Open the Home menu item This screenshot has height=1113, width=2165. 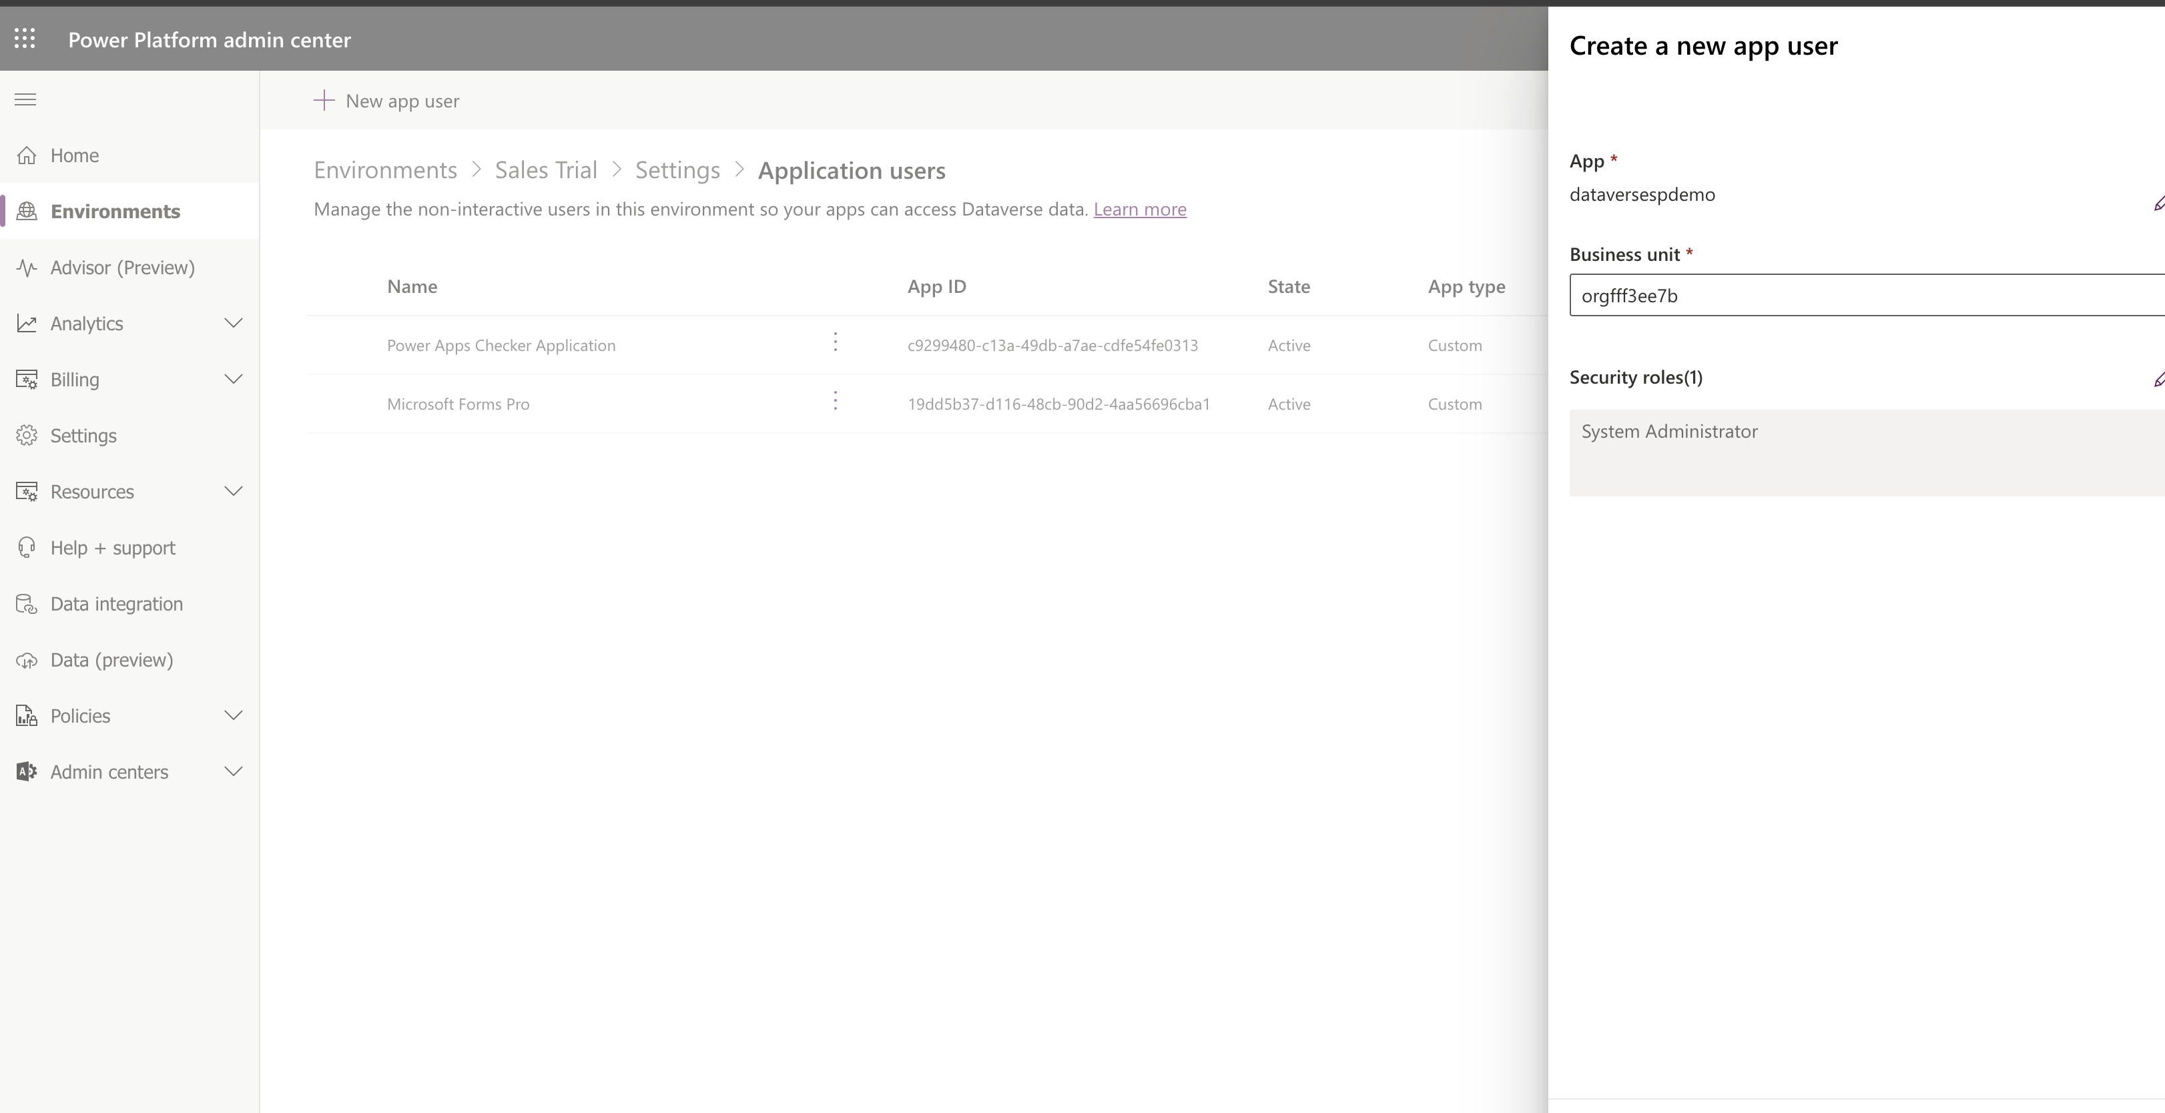click(x=129, y=155)
